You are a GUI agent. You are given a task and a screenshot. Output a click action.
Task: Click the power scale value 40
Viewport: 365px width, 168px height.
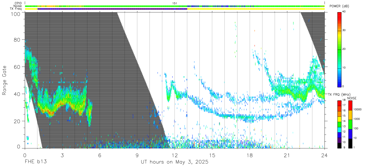[x=344, y=12]
